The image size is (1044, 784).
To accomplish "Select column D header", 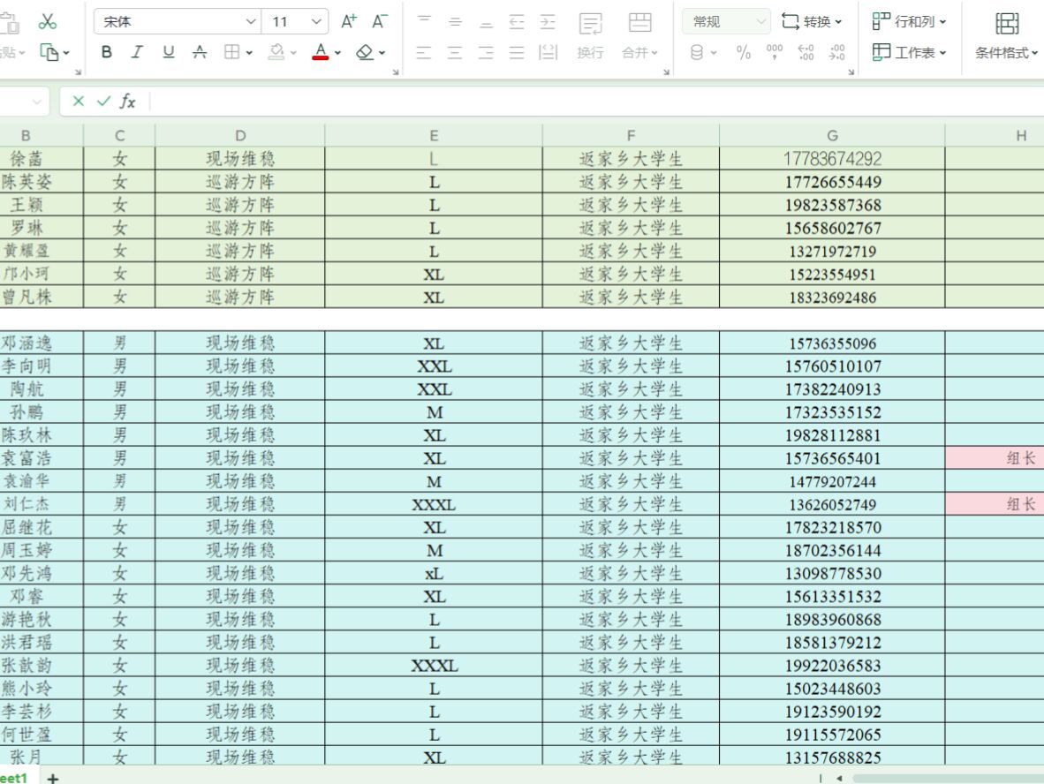I will [240, 136].
